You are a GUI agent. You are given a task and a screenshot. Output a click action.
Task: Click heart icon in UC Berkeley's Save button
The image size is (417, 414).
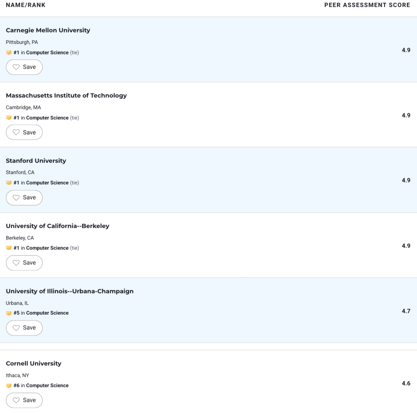(16, 263)
